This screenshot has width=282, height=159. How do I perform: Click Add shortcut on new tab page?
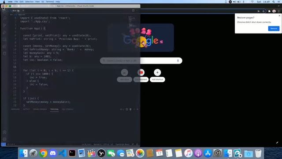(157, 76)
